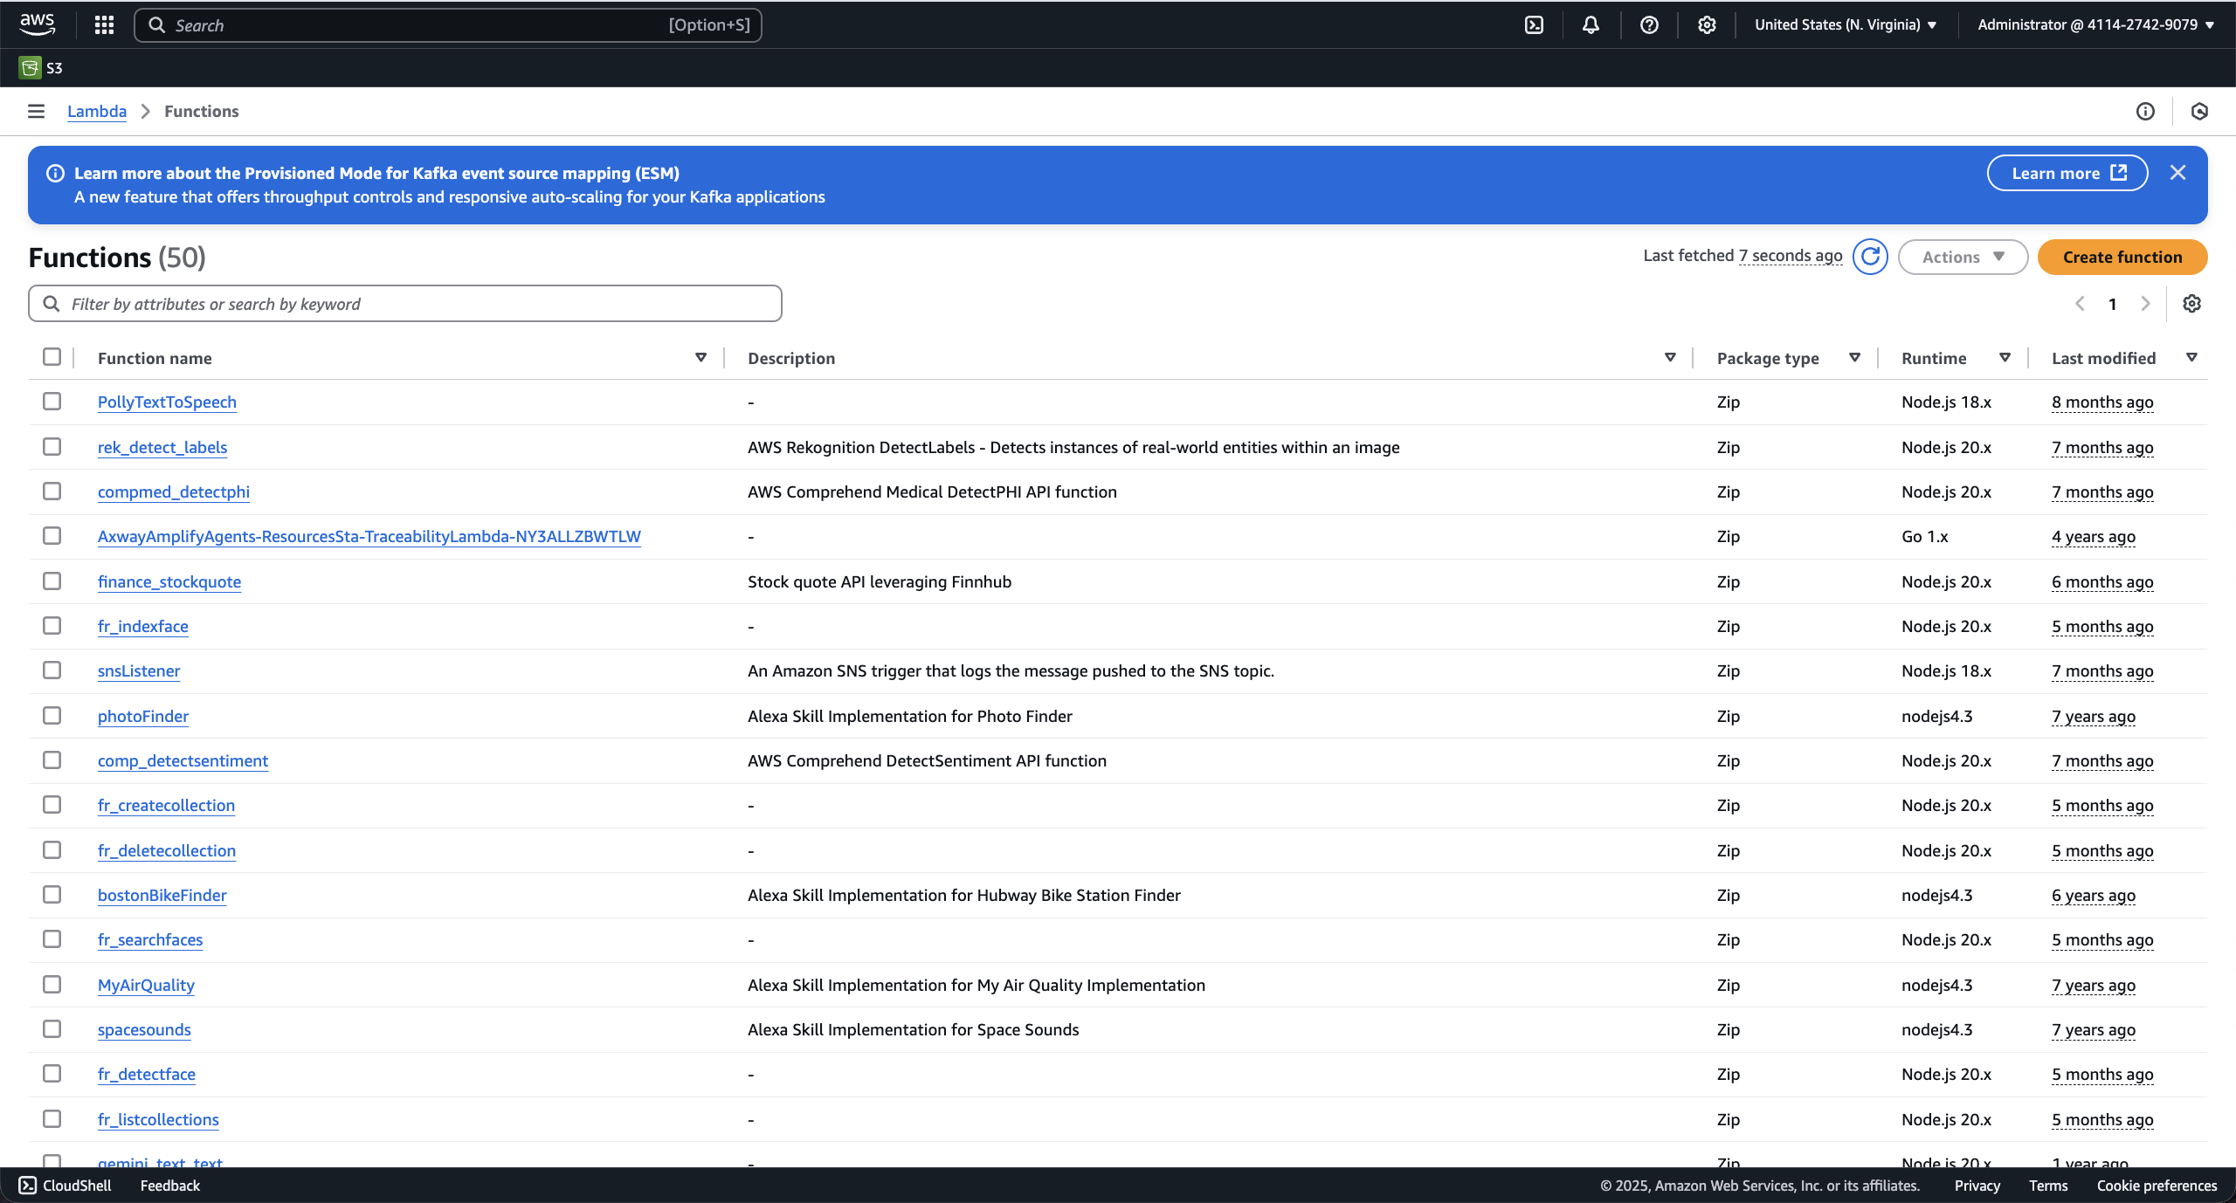This screenshot has width=2236, height=1203.
Task: Open the Administrator account menu
Action: (2095, 24)
